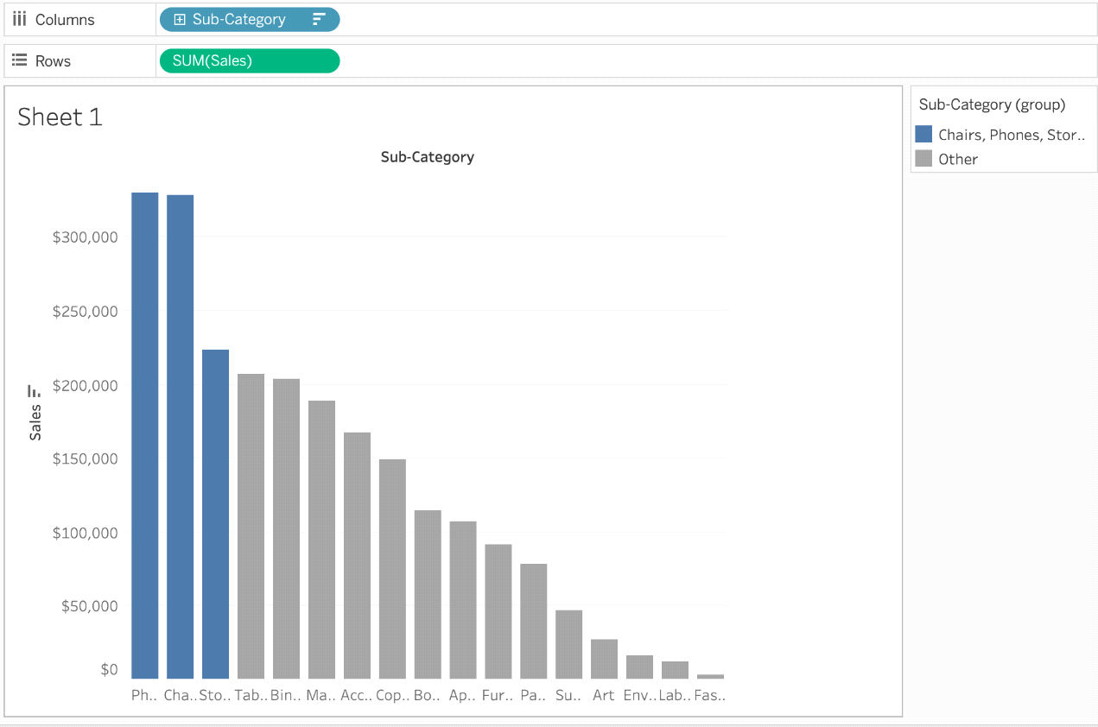
Task: Click the Ma.. axis label
Action: pos(321,694)
